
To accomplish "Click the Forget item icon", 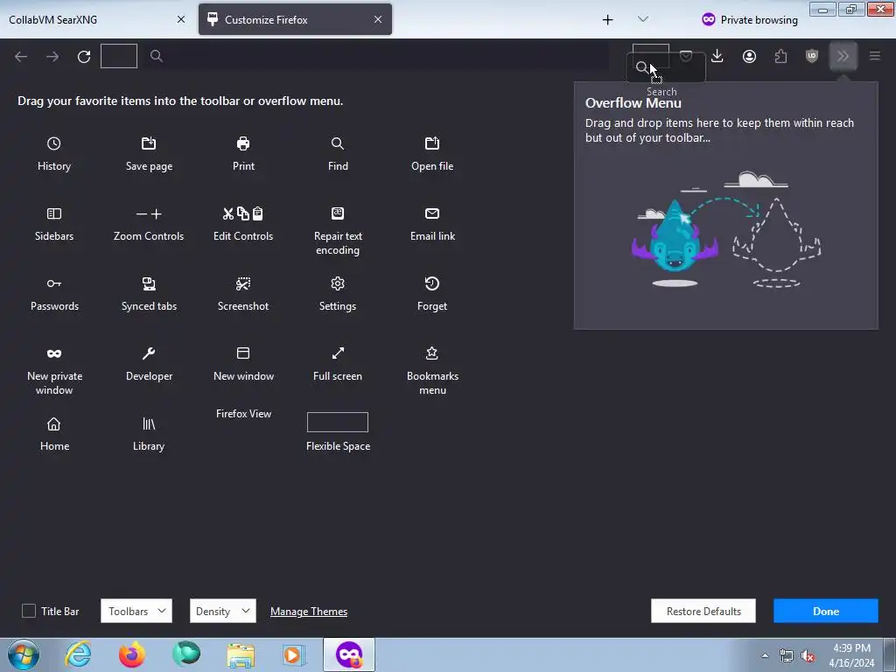I will (x=432, y=283).
